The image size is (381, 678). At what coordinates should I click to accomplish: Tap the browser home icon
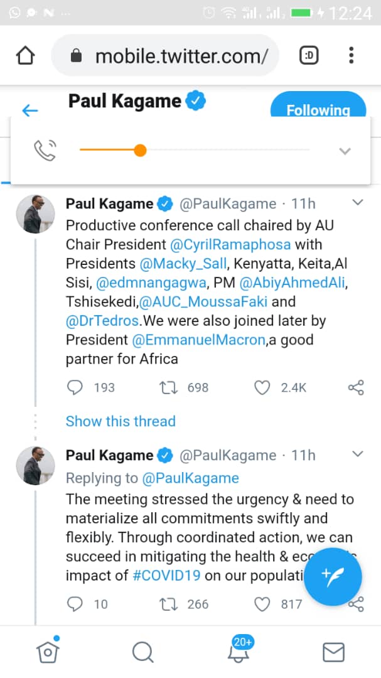pyautogui.click(x=25, y=56)
